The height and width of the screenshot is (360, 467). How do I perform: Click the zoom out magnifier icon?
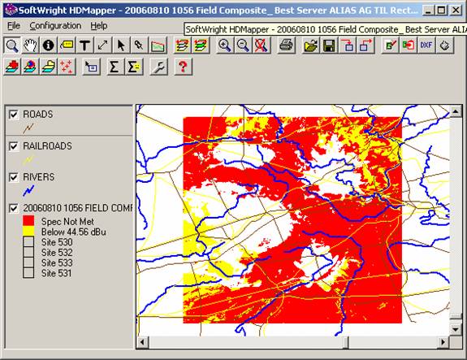click(243, 46)
